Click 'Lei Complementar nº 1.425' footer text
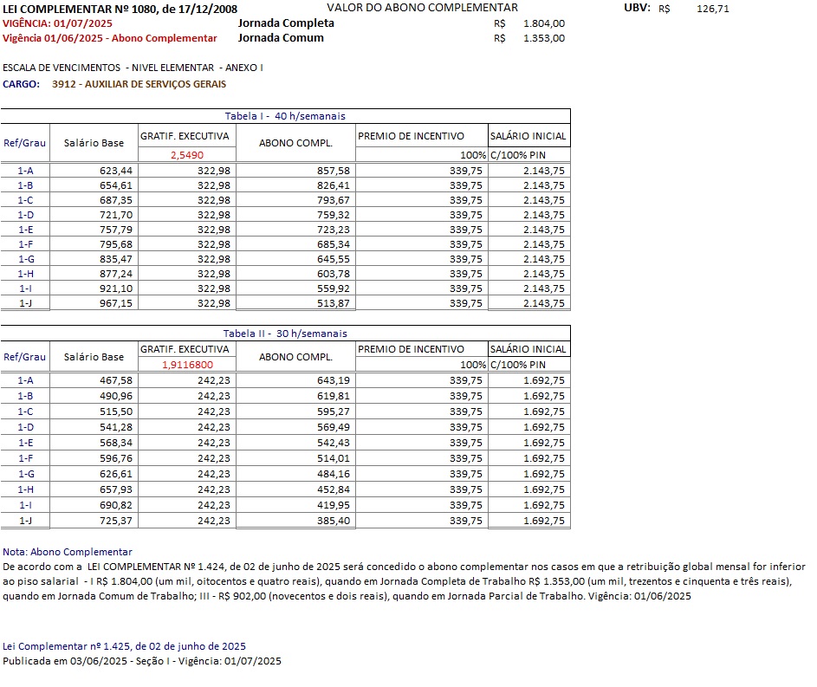This screenshot has width=817, height=687. click(x=124, y=646)
